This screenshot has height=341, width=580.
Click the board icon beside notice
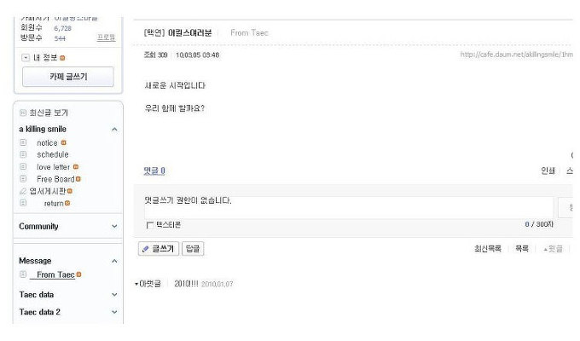(x=23, y=142)
